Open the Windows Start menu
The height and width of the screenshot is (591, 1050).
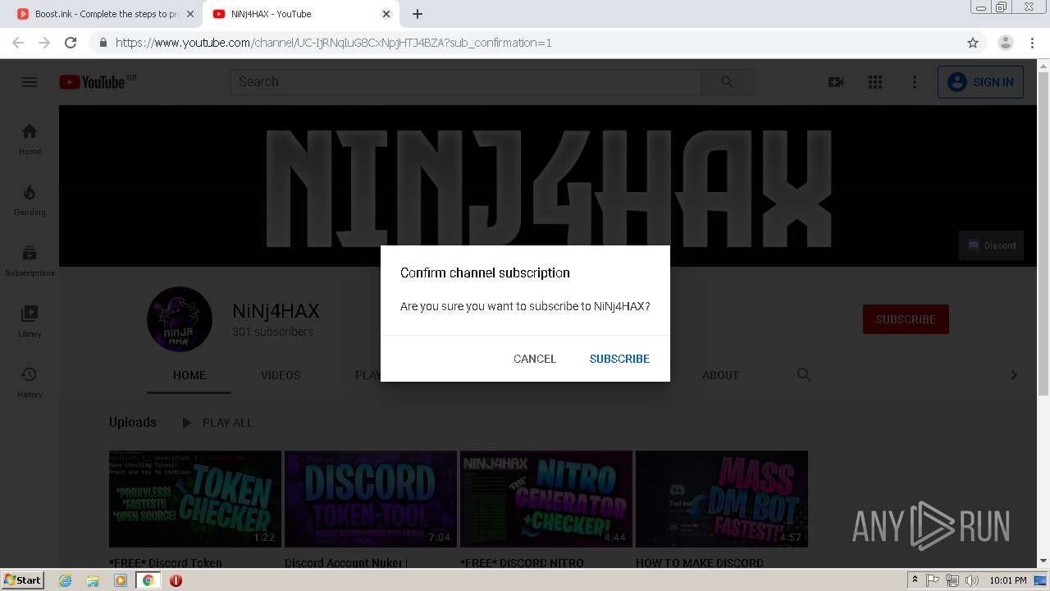click(x=23, y=580)
